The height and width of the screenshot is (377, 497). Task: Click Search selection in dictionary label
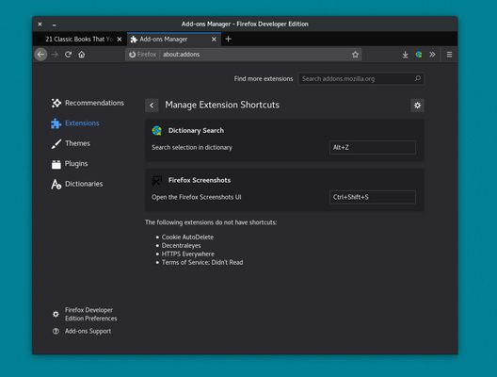[x=192, y=148]
